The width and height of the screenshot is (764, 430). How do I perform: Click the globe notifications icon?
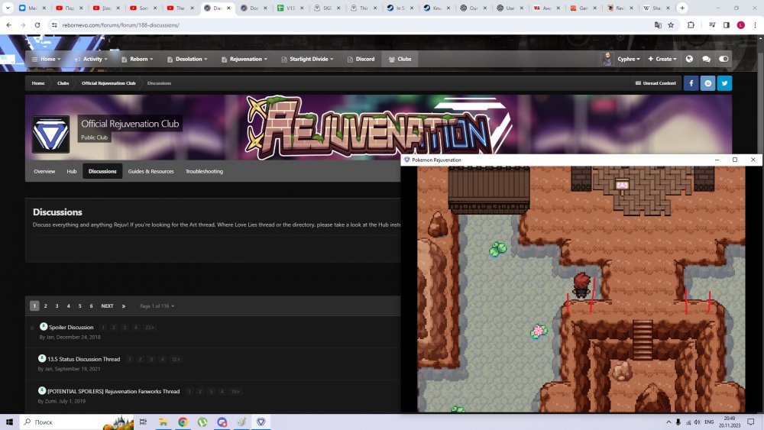[689, 59]
